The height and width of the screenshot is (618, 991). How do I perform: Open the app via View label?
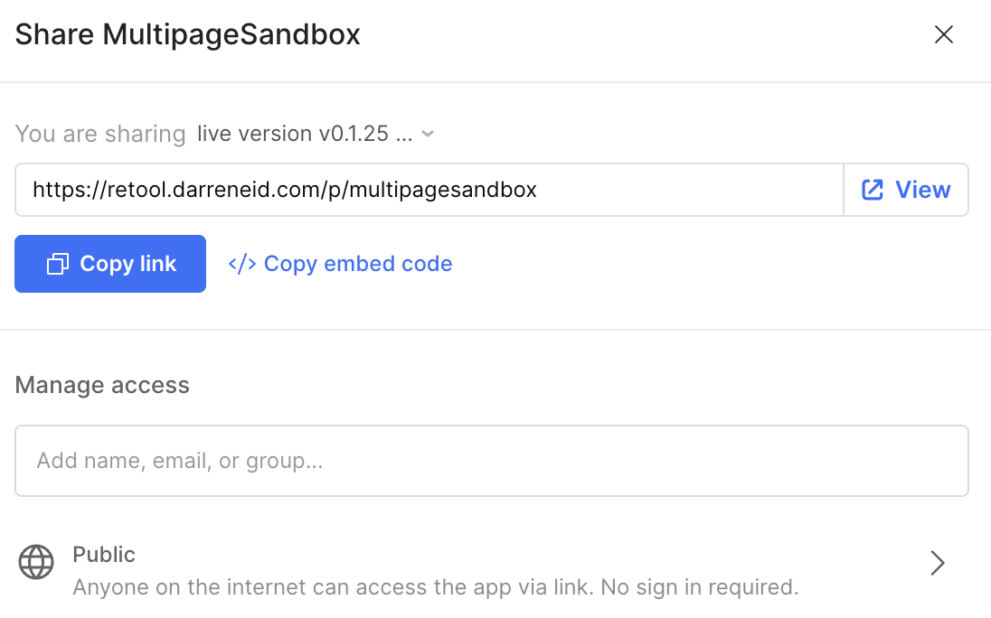[922, 190]
